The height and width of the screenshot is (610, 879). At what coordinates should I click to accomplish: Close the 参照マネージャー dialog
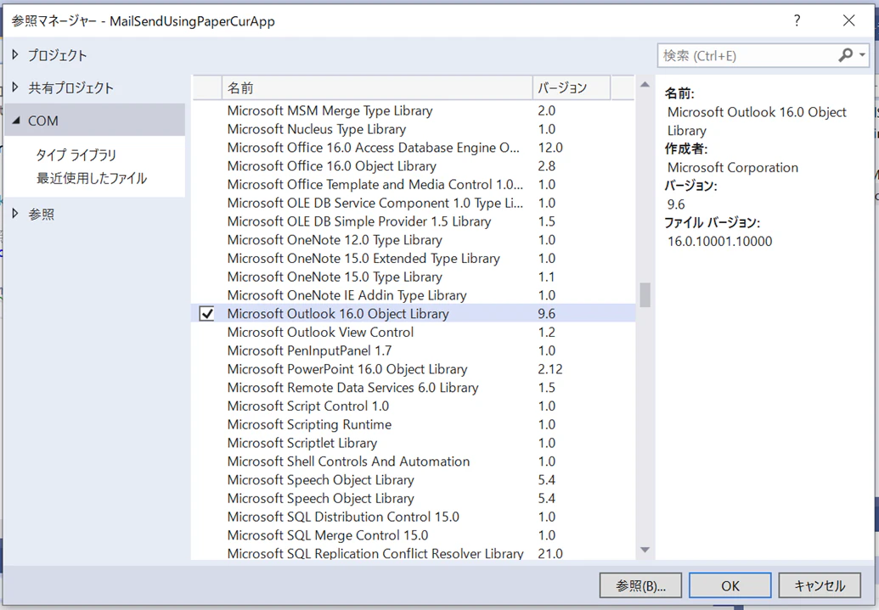[x=848, y=20]
